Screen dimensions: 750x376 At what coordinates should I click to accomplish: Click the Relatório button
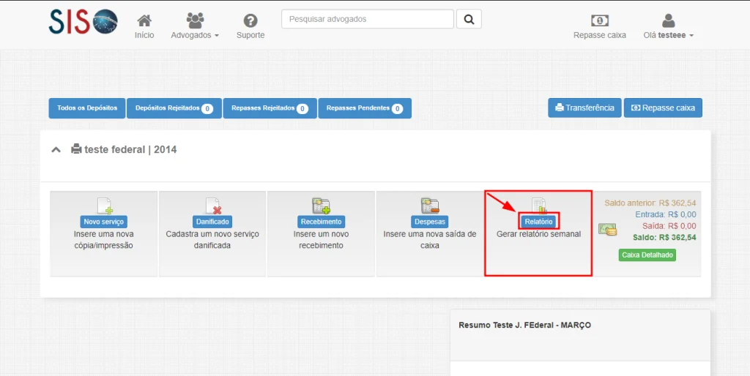pyautogui.click(x=538, y=222)
